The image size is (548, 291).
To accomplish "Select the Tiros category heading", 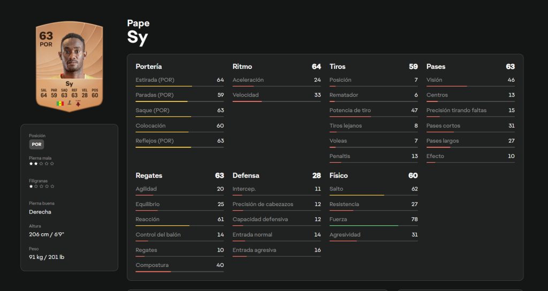I will tap(338, 67).
